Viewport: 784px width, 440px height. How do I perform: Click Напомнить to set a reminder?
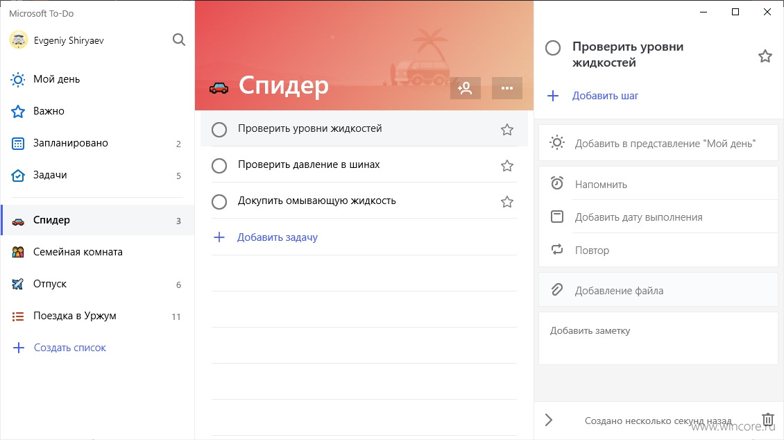658,183
